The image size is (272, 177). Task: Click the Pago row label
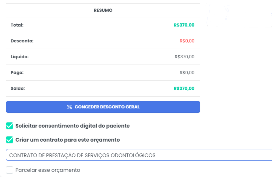[17, 73]
